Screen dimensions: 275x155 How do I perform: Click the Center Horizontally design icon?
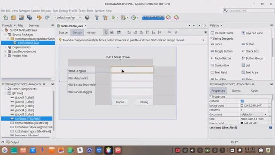click(141, 32)
